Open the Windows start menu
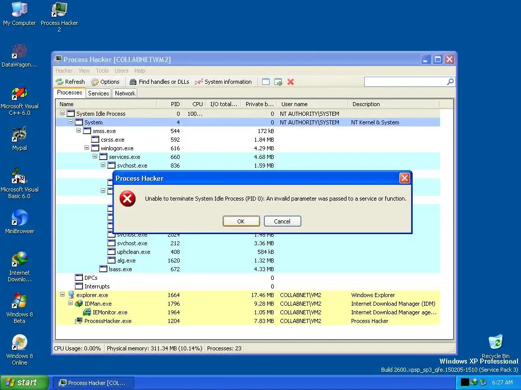This screenshot has width=521, height=390. 24,382
